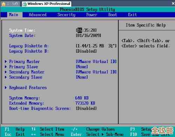
Task: Click the System Time minutes field
Action: 86,30
